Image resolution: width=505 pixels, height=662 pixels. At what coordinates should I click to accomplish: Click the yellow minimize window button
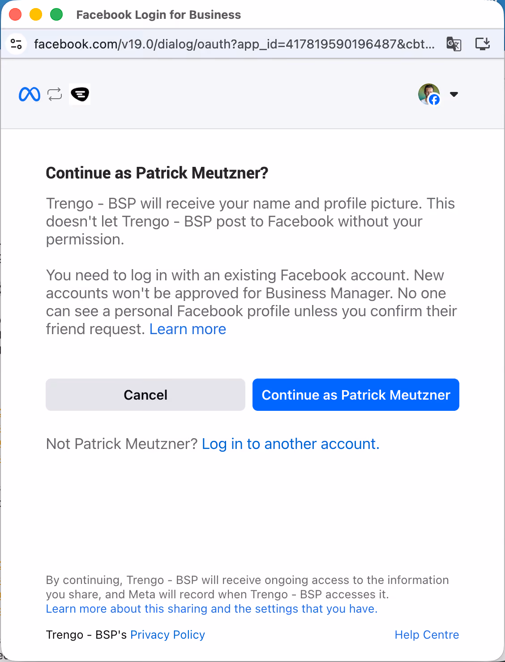36,15
